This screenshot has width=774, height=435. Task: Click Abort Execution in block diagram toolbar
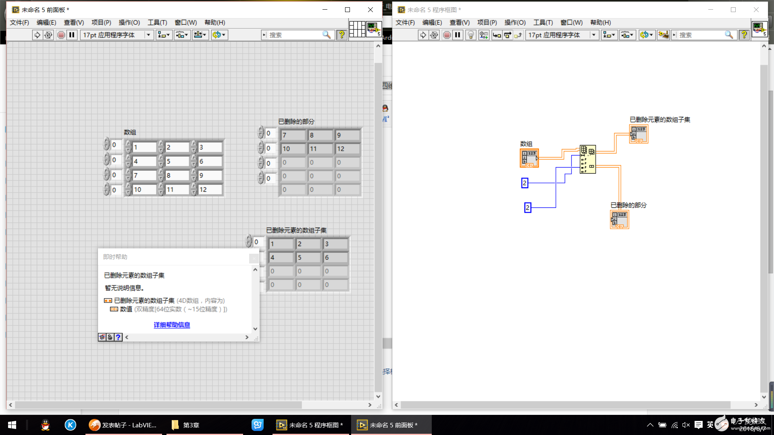(x=447, y=35)
